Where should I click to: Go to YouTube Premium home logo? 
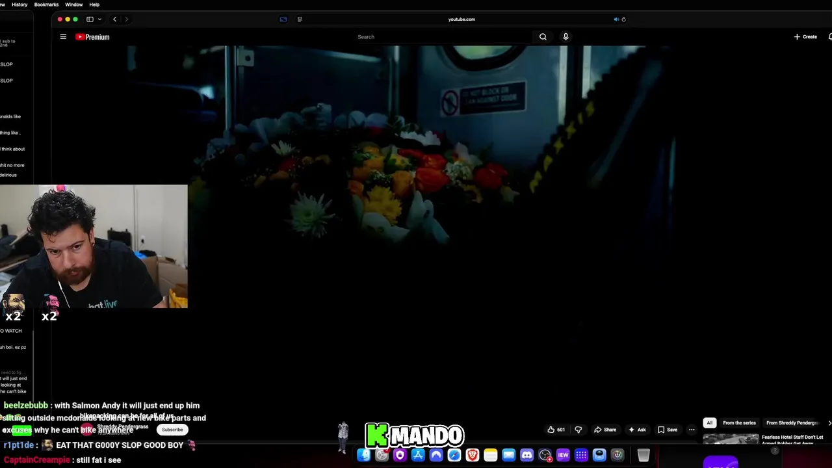92,37
